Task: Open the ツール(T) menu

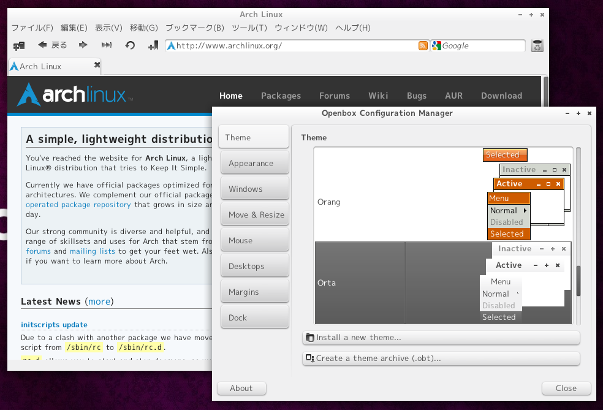Action: pyautogui.click(x=249, y=28)
